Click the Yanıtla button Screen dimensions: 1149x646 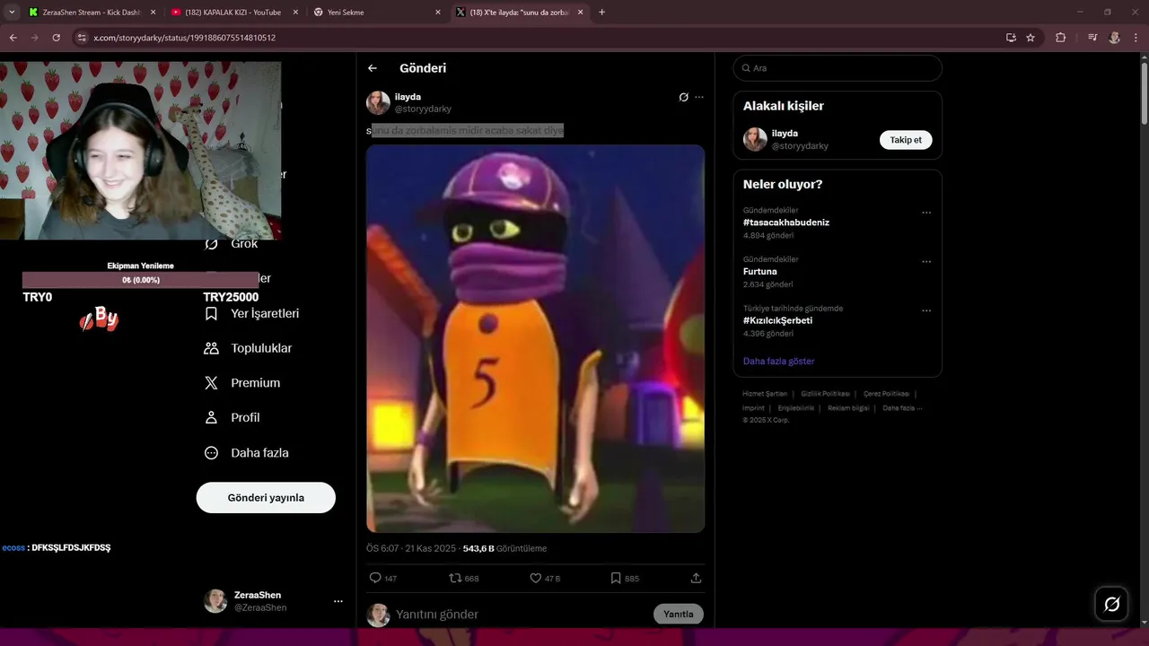678,615
